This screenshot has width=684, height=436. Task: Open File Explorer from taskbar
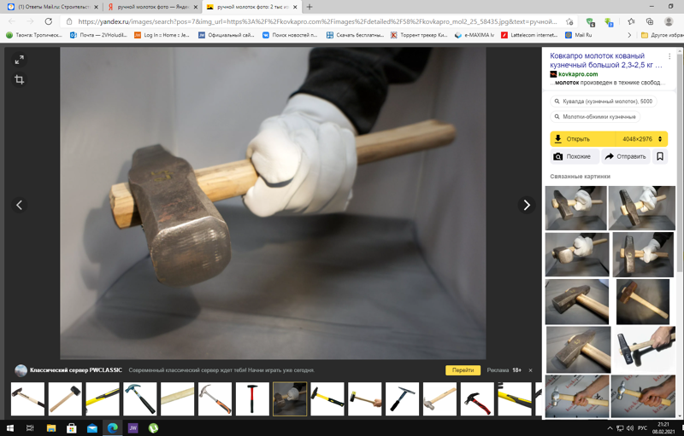tap(51, 428)
